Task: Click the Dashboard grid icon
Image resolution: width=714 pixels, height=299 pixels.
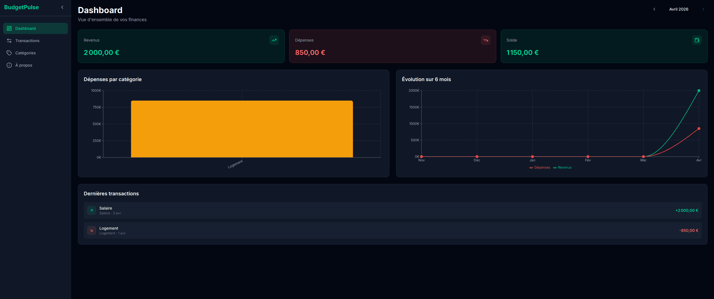Action: (9, 28)
